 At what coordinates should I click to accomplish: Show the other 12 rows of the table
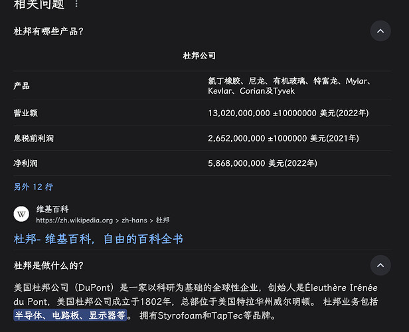pyautogui.click(x=33, y=187)
